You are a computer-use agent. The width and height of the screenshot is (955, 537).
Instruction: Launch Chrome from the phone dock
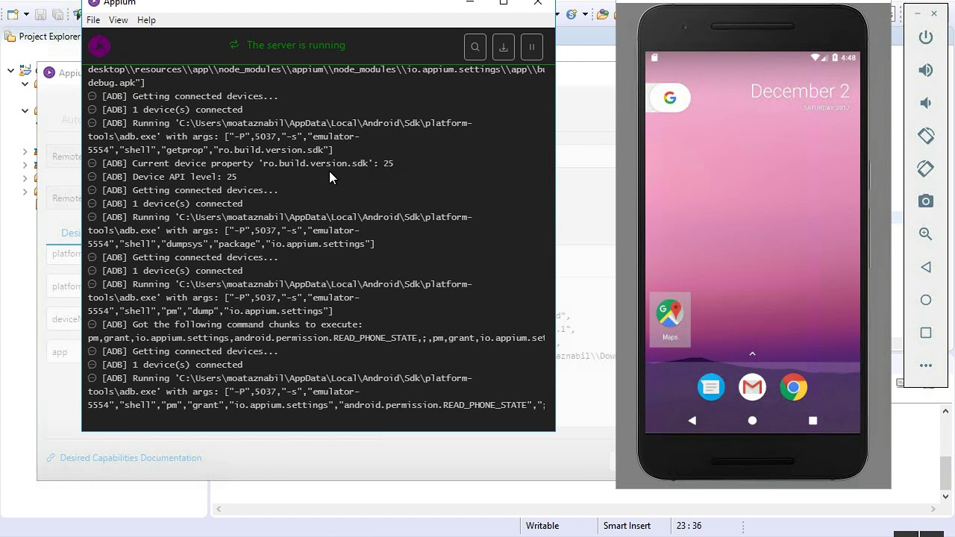click(x=794, y=387)
